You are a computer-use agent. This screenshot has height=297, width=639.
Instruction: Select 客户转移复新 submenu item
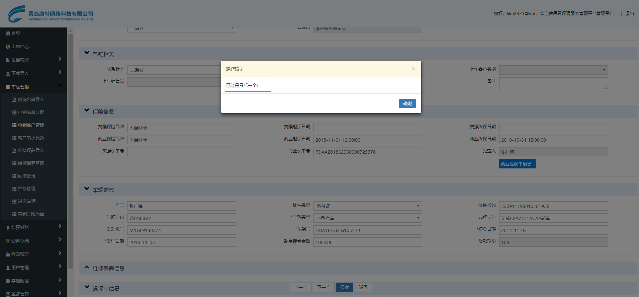[x=31, y=138]
